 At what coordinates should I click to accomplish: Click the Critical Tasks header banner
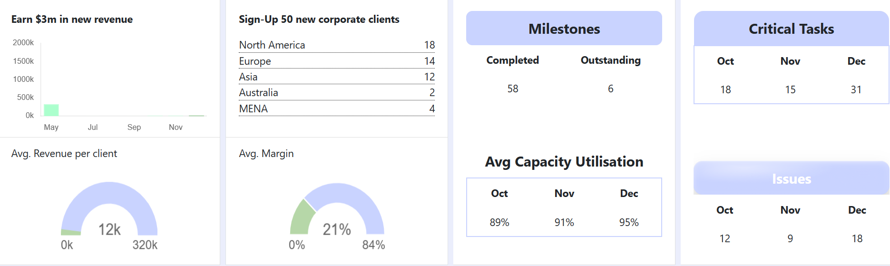(x=791, y=29)
